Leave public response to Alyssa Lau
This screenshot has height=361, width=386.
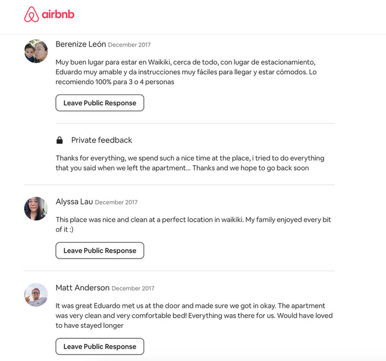coord(100,251)
